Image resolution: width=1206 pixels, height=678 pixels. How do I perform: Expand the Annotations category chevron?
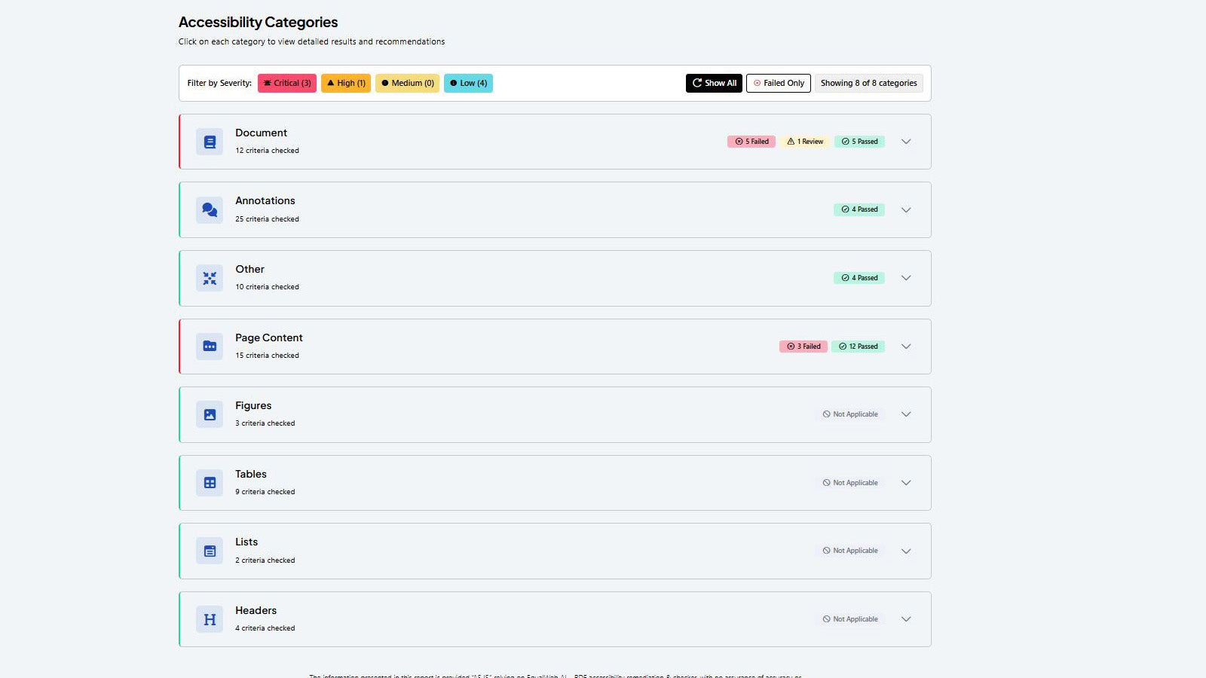coord(906,210)
